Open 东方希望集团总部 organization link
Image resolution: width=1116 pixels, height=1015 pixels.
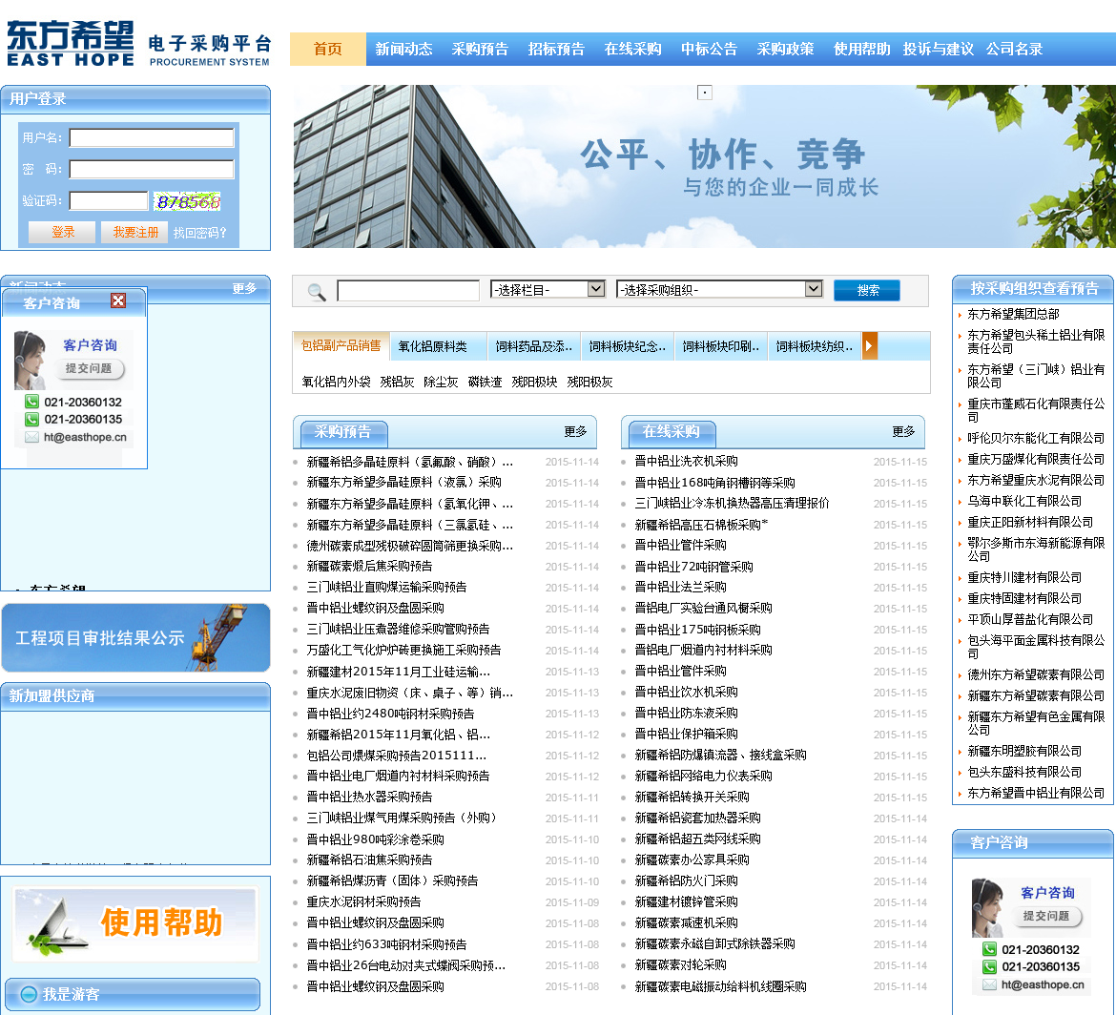click(1013, 314)
